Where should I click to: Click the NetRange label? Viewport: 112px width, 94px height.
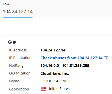[17, 66]
